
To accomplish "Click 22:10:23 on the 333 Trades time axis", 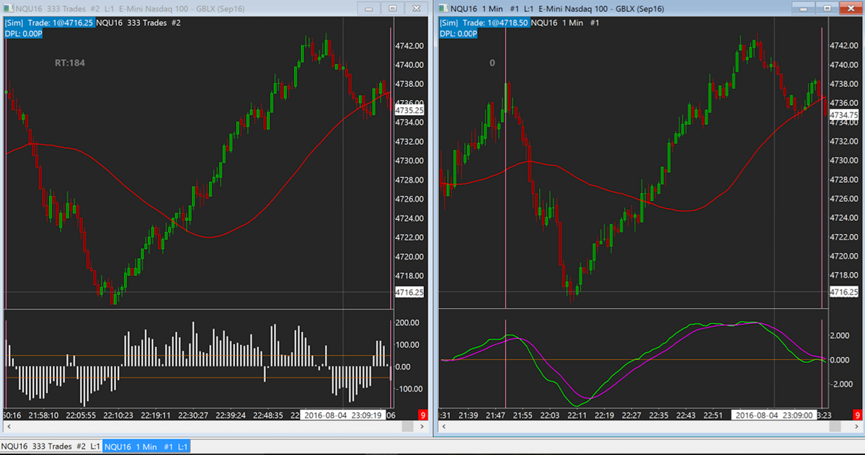I will tap(118, 415).
